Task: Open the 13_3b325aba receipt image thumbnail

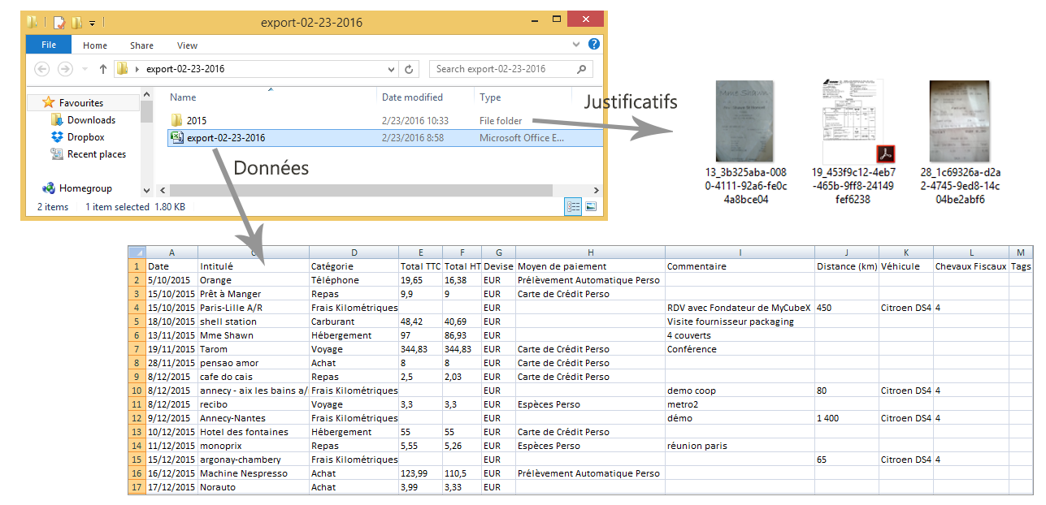Action: [745, 121]
